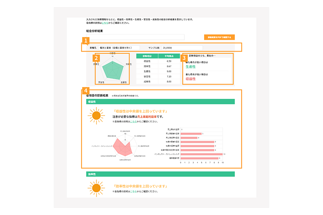Select the green 収益性 section header bar
This screenshot has width=323, height=215.
pos(161,102)
